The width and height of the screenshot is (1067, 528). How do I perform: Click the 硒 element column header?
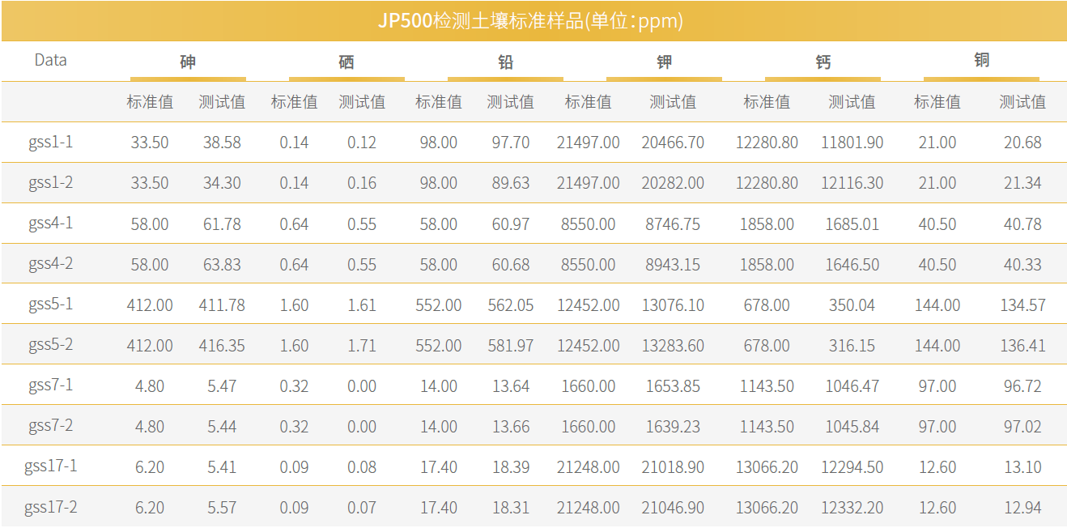346,62
